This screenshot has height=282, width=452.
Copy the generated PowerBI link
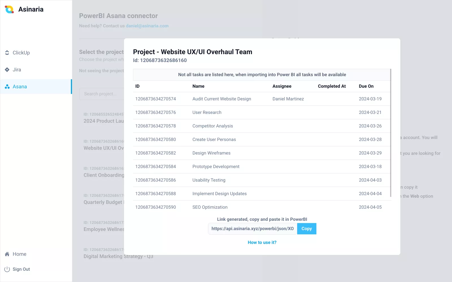307,229
